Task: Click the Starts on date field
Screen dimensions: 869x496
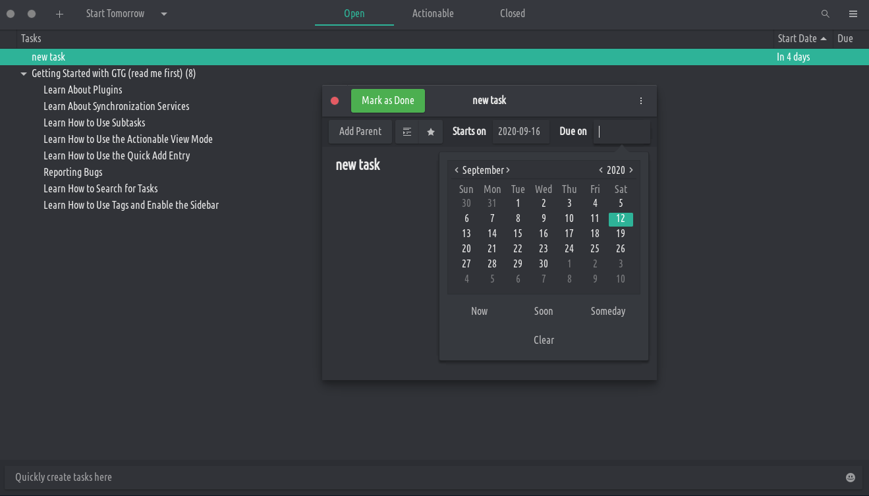Action: tap(520, 132)
